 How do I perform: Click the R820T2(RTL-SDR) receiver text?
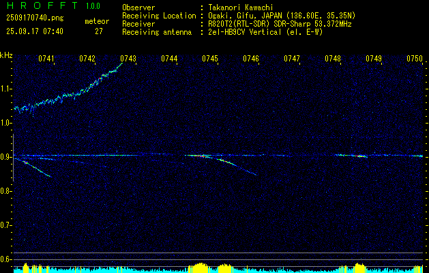pyautogui.click(x=280, y=24)
